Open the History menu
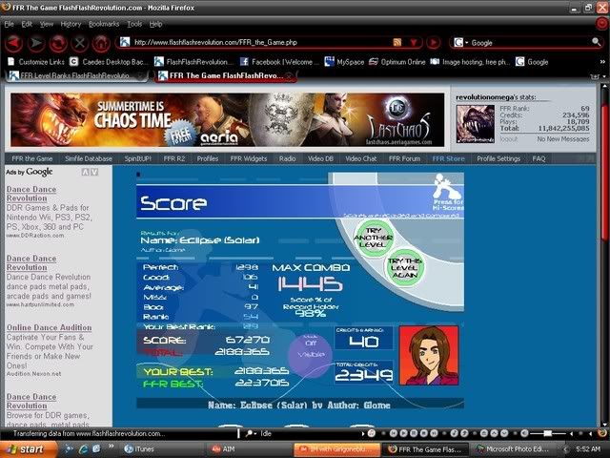The image size is (610, 458). point(71,23)
